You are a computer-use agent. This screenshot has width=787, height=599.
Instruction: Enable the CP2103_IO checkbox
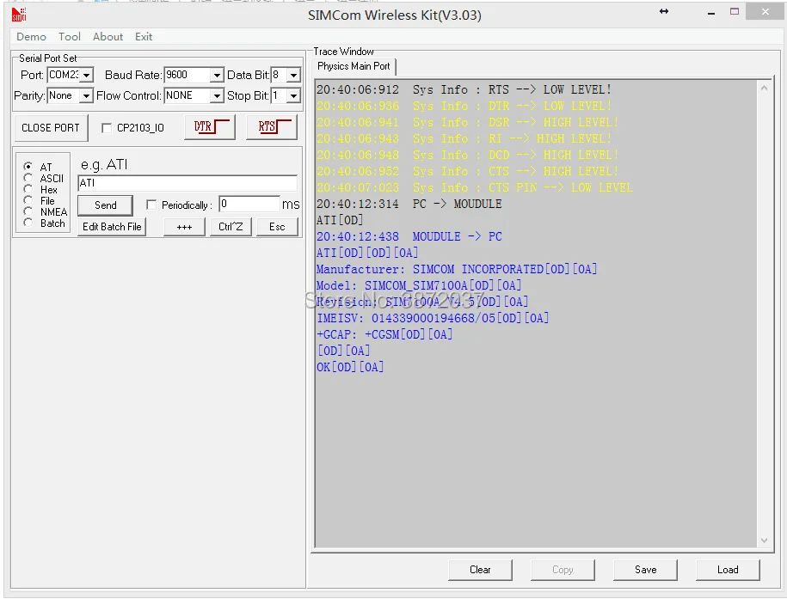pos(107,128)
